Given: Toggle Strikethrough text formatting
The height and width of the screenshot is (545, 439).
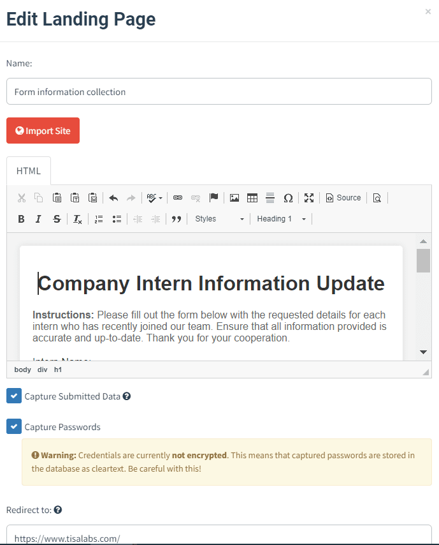Looking at the screenshot, I should 57,219.
